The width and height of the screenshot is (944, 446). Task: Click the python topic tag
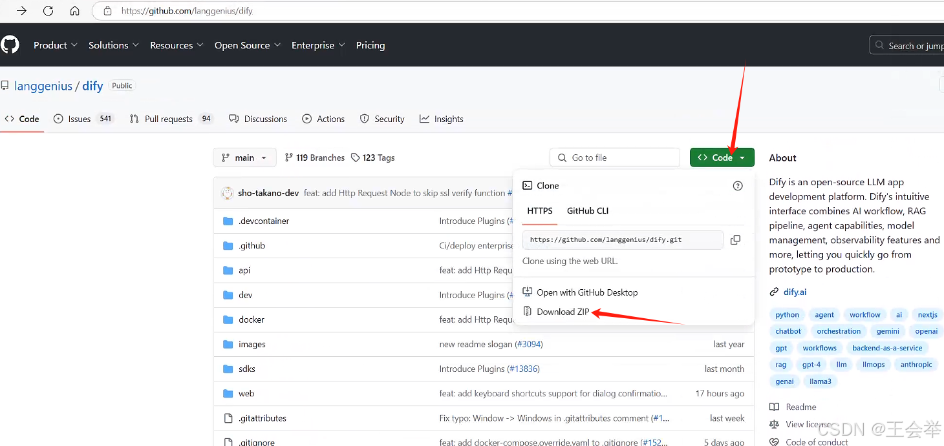pyautogui.click(x=787, y=314)
